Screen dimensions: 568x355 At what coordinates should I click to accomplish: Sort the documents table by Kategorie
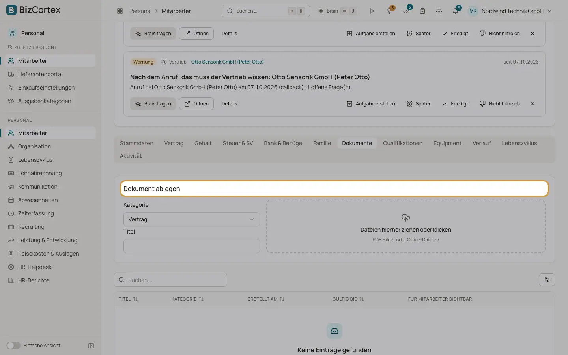(x=187, y=299)
